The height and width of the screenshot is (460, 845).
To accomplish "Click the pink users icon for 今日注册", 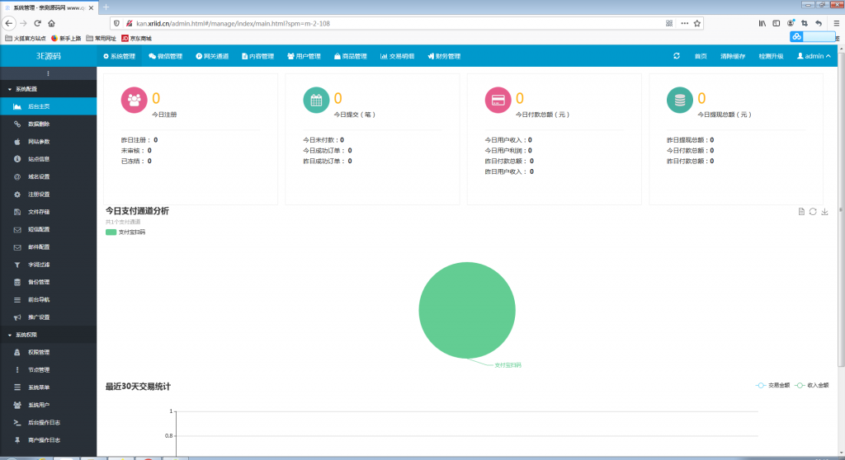I will [134, 100].
